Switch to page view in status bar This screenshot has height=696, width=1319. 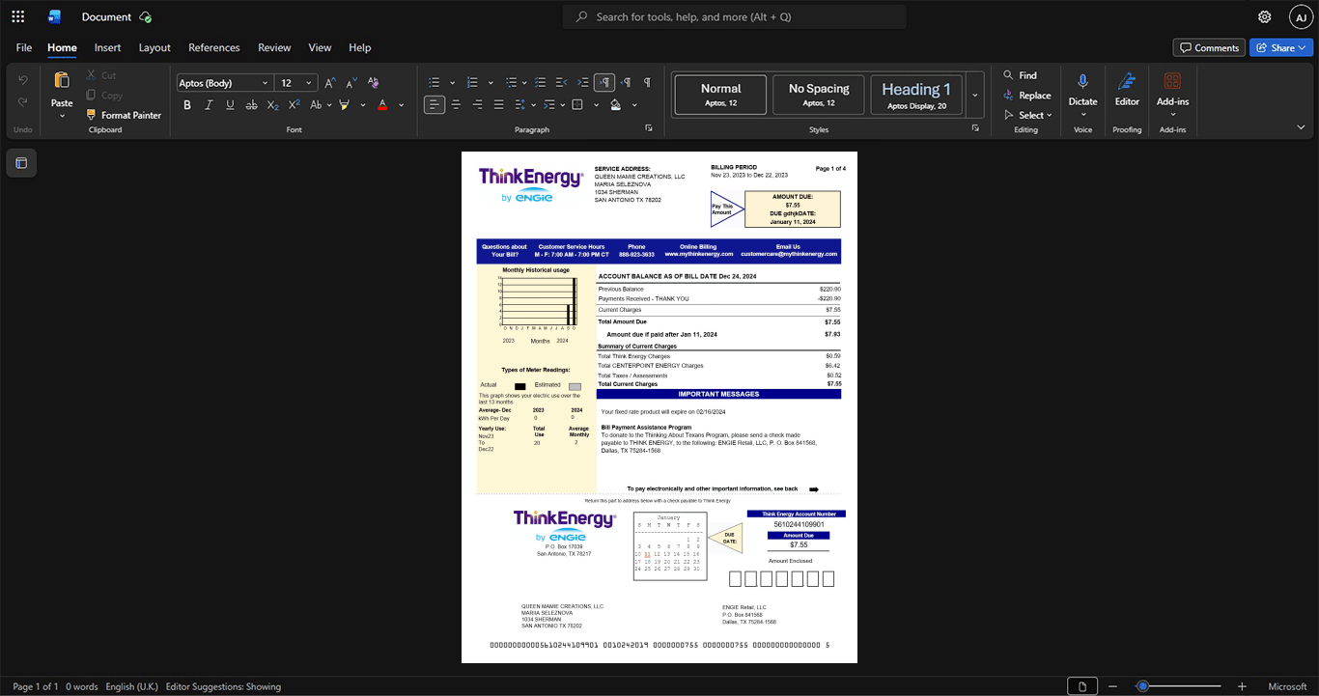[1082, 686]
